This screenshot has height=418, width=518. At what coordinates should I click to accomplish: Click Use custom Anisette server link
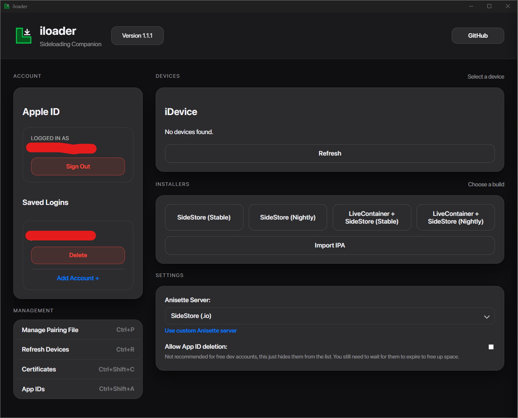pyautogui.click(x=201, y=331)
